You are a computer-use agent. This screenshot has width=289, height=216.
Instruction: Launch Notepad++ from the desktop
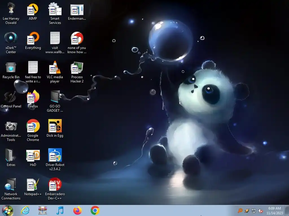33,187
